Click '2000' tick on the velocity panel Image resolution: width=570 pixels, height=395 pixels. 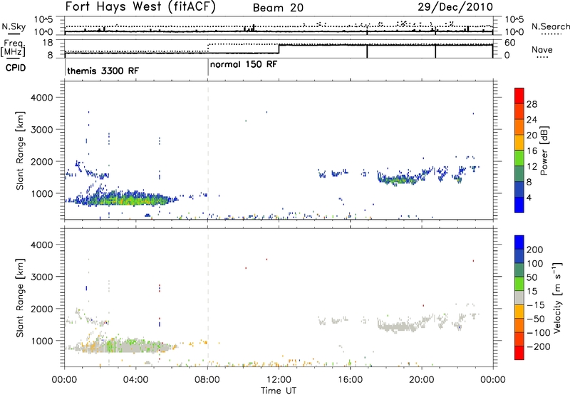(41, 309)
